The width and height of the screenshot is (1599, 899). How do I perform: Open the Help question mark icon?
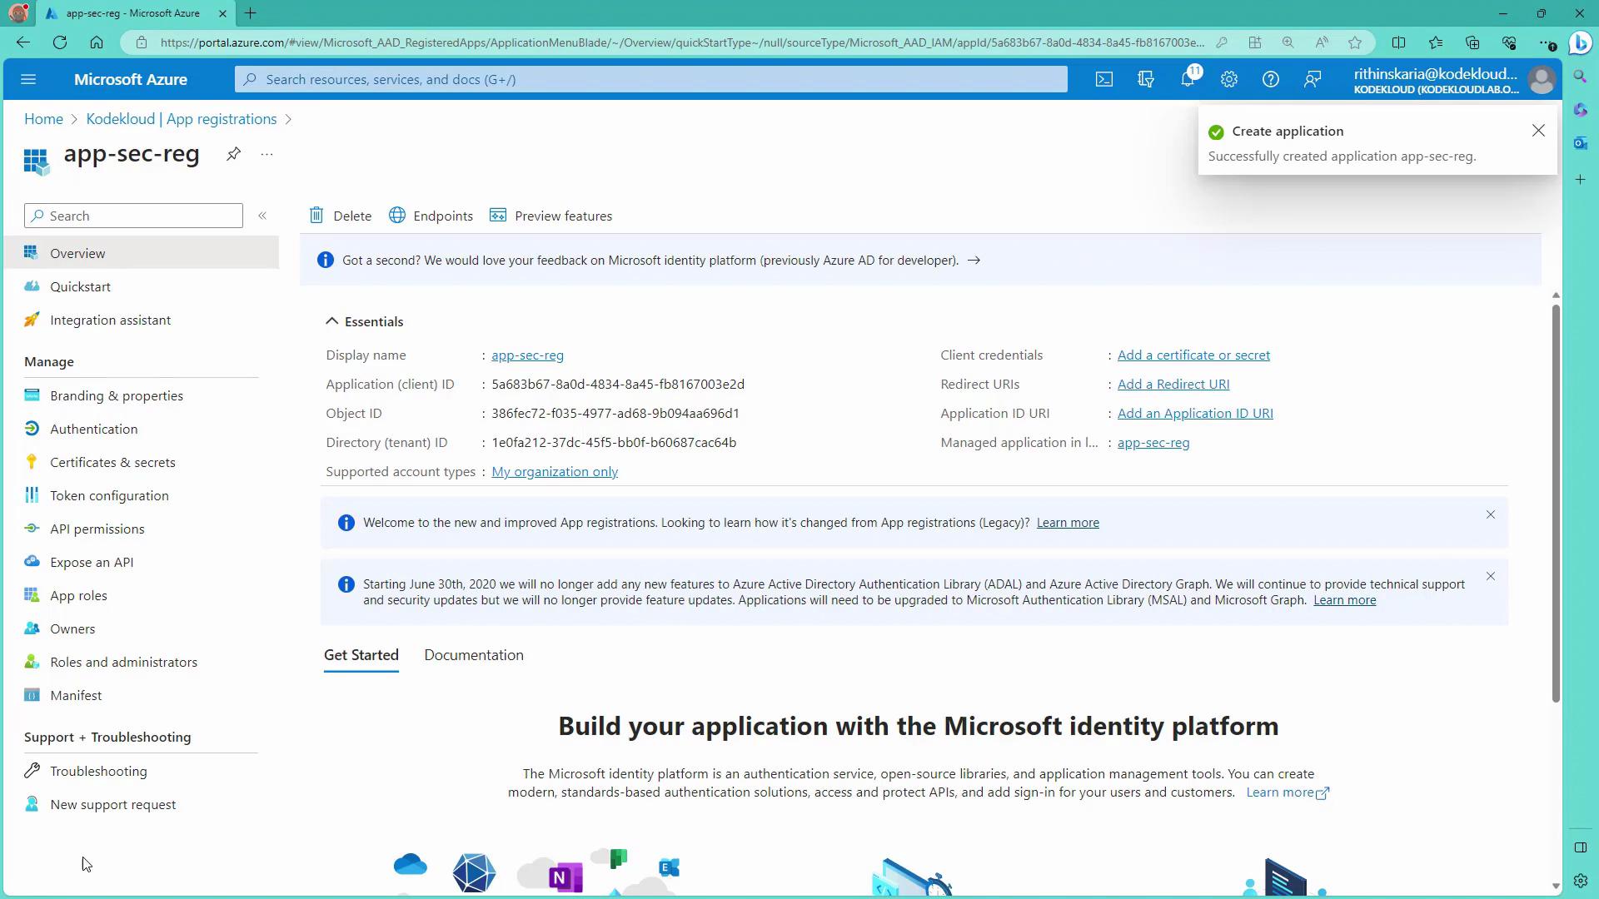coord(1271,79)
